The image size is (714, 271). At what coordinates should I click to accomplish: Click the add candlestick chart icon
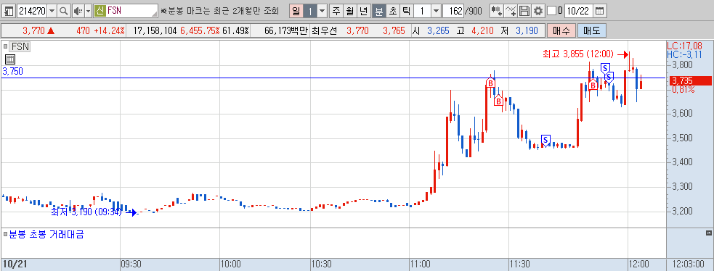click(x=497, y=11)
